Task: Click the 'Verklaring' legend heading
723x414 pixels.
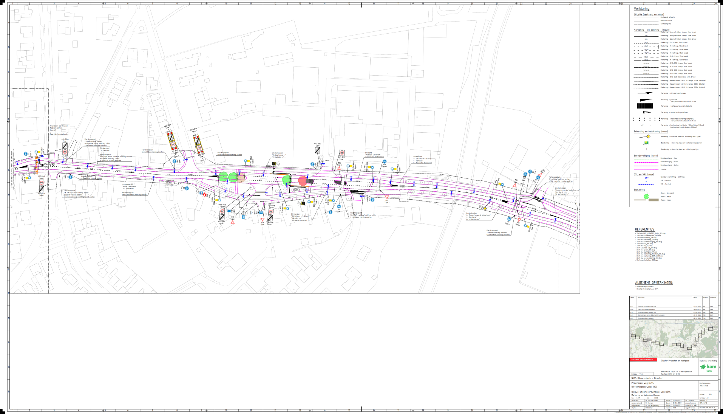Action: pos(641,9)
